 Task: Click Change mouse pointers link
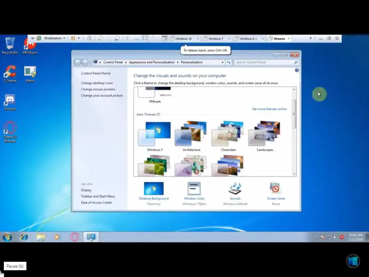[x=98, y=89]
